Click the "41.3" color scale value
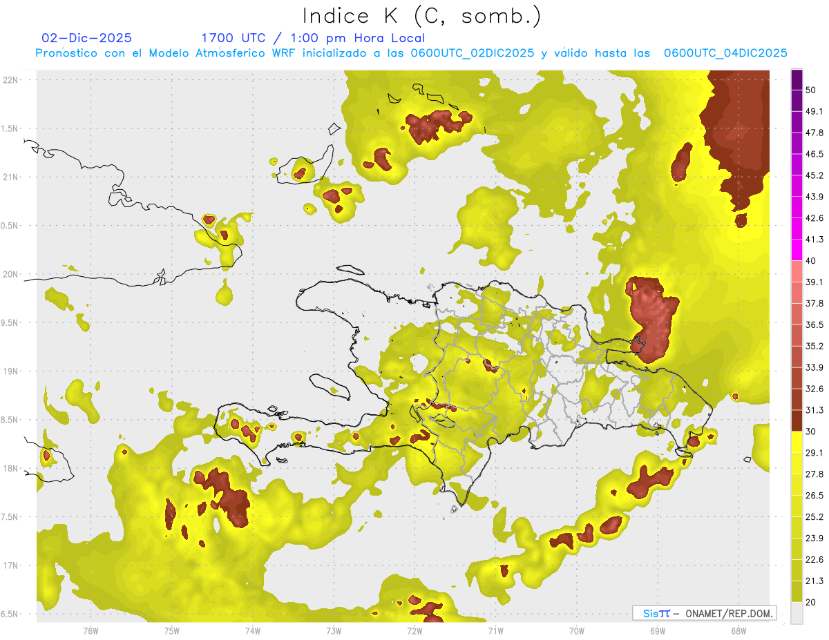 (814, 240)
